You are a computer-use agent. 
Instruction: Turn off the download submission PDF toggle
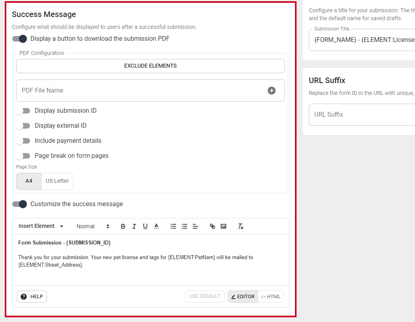point(20,39)
